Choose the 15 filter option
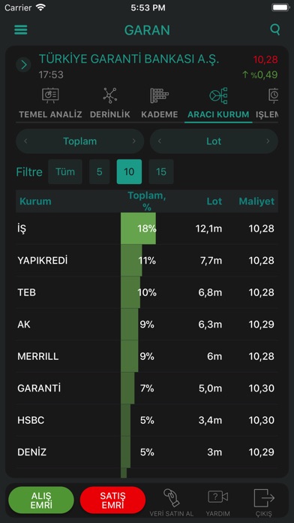 click(x=161, y=172)
